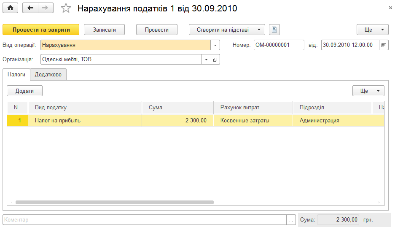Open the top Ще menu
395x230 pixels.
[373, 30]
